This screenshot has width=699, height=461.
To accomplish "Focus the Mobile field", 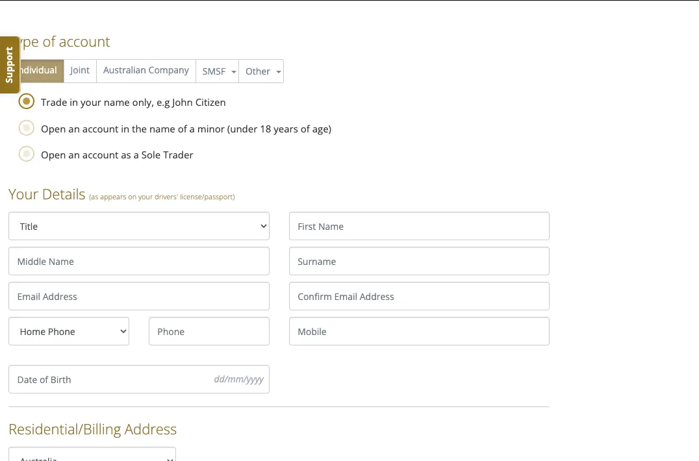I will tap(419, 331).
